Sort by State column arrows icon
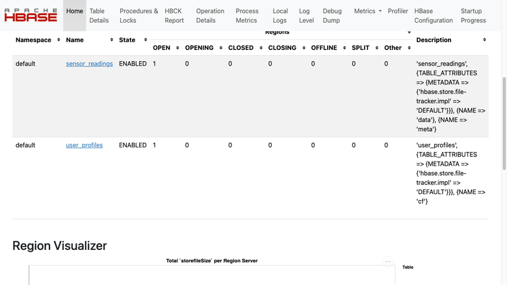507x285 pixels. 146,40
